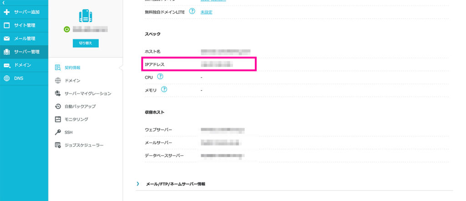Collapse the left sidebar with top arrow
466x201 pixels.
tap(3, 2)
